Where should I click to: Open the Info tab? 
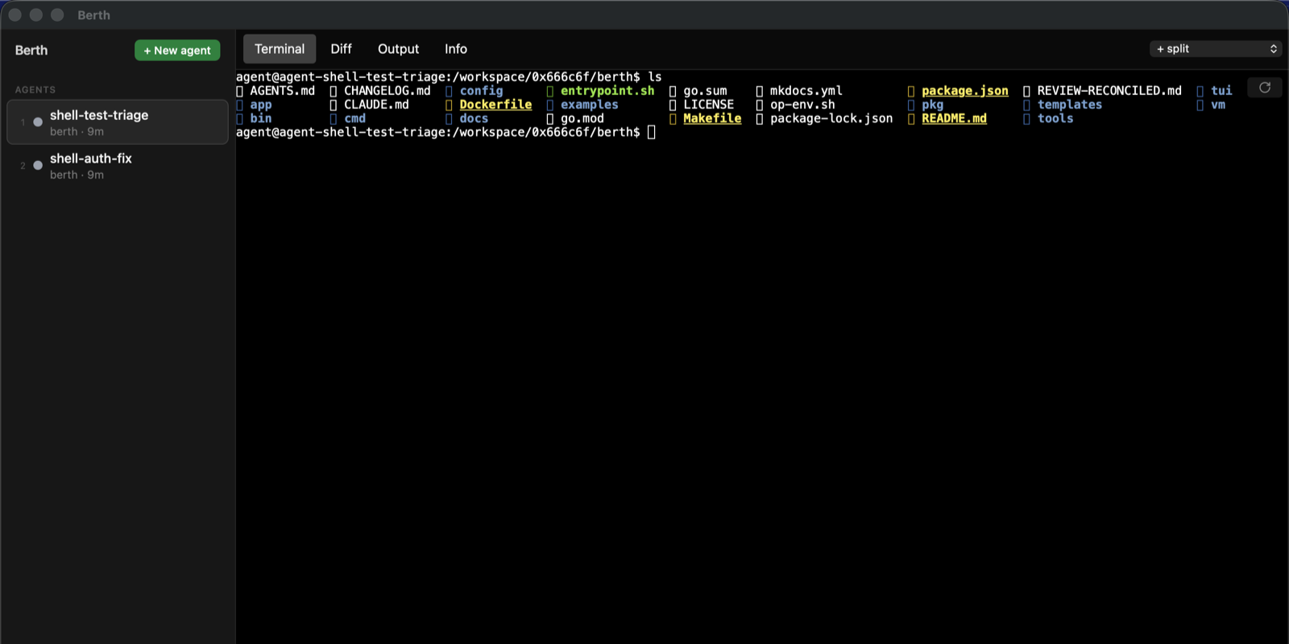tap(456, 49)
